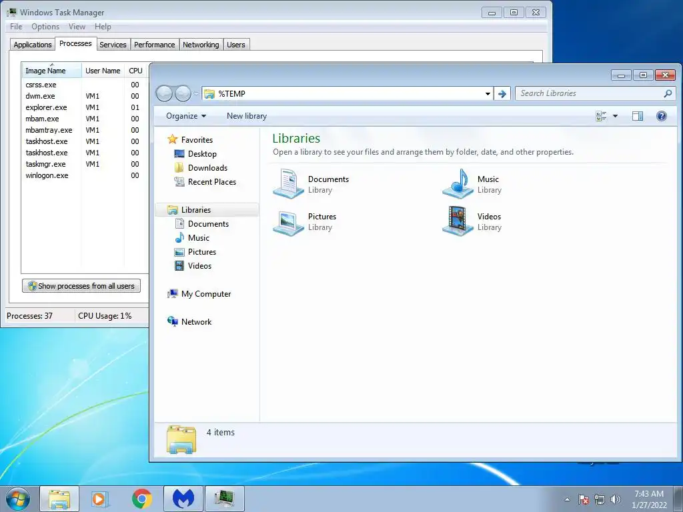Click the network tray icon
This screenshot has width=683, height=512.
[x=600, y=499]
